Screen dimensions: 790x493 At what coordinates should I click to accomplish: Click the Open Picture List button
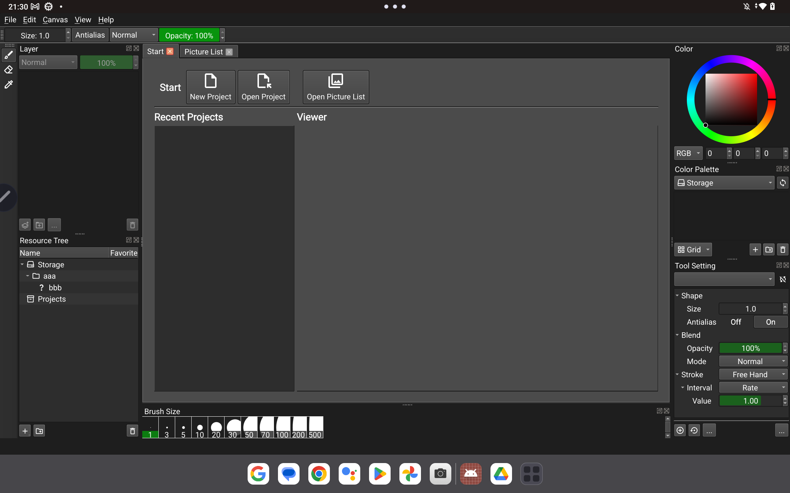(x=335, y=87)
